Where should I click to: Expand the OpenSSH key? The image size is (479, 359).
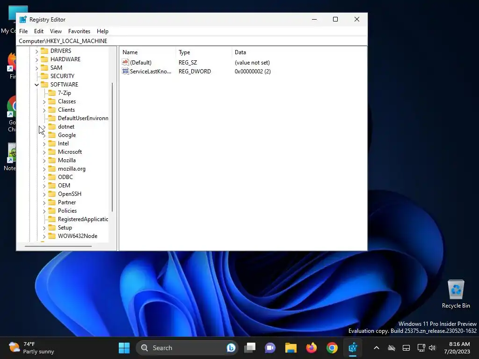[44, 194]
